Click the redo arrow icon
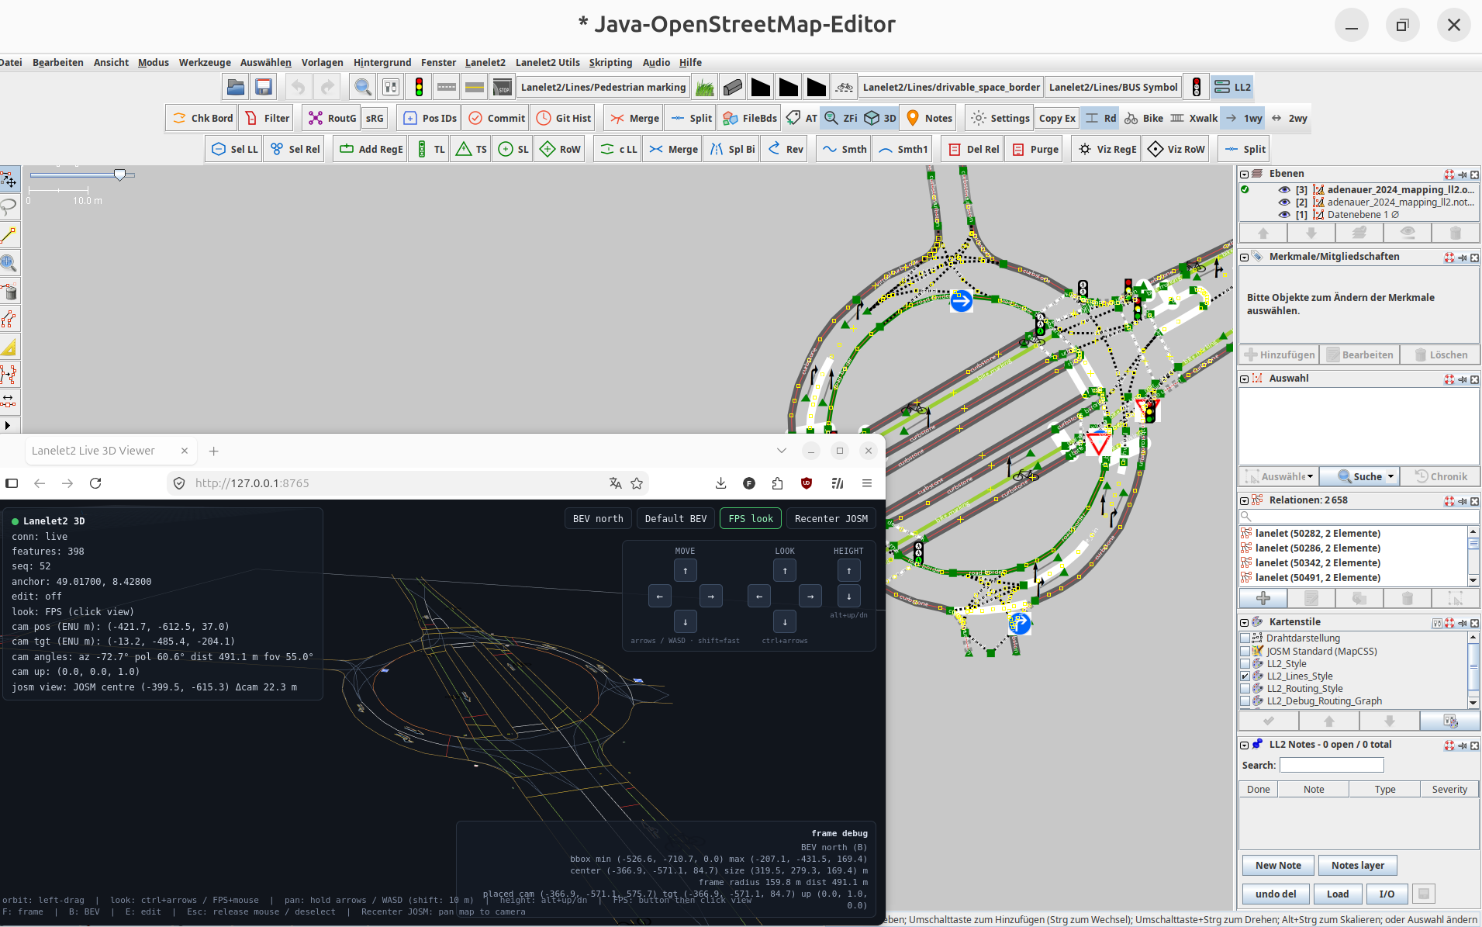1482x927 pixels. pyautogui.click(x=327, y=87)
